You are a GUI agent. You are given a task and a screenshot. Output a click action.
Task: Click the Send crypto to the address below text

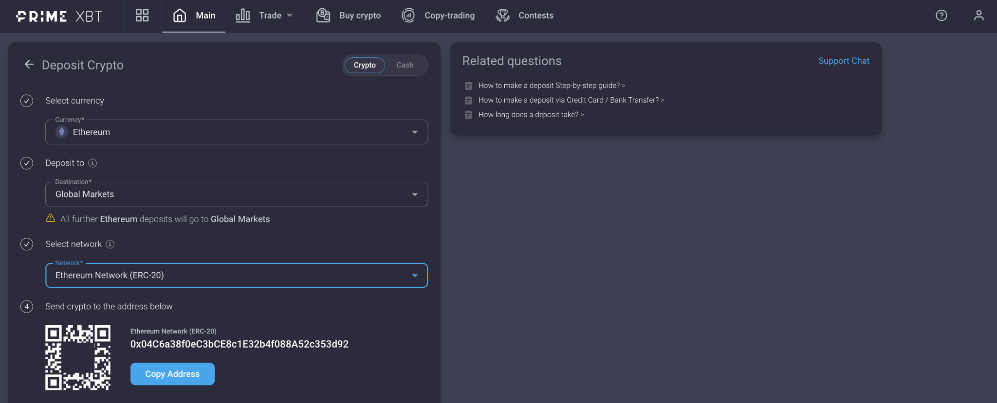click(109, 306)
